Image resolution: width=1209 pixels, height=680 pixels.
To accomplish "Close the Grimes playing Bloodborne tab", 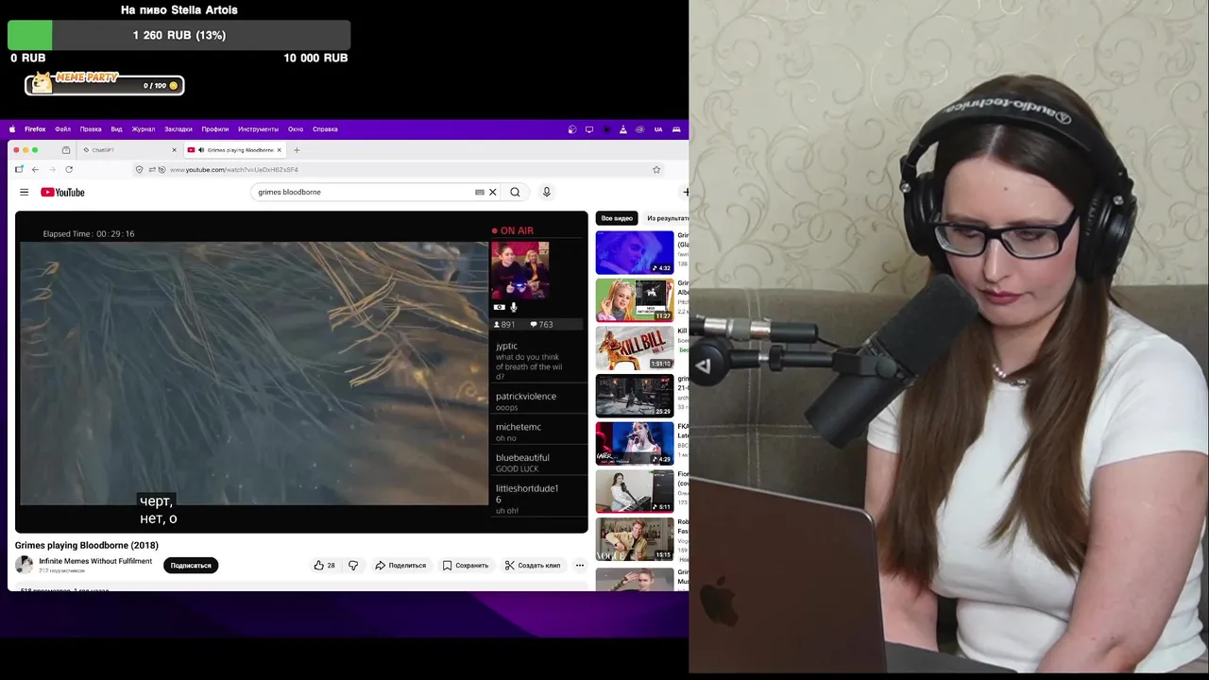I will click(279, 150).
